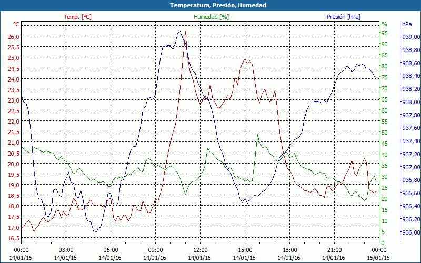The width and height of the screenshot is (421, 263).
Task: Click the 'hPa' unit label on pressure axis
Action: [407, 24]
